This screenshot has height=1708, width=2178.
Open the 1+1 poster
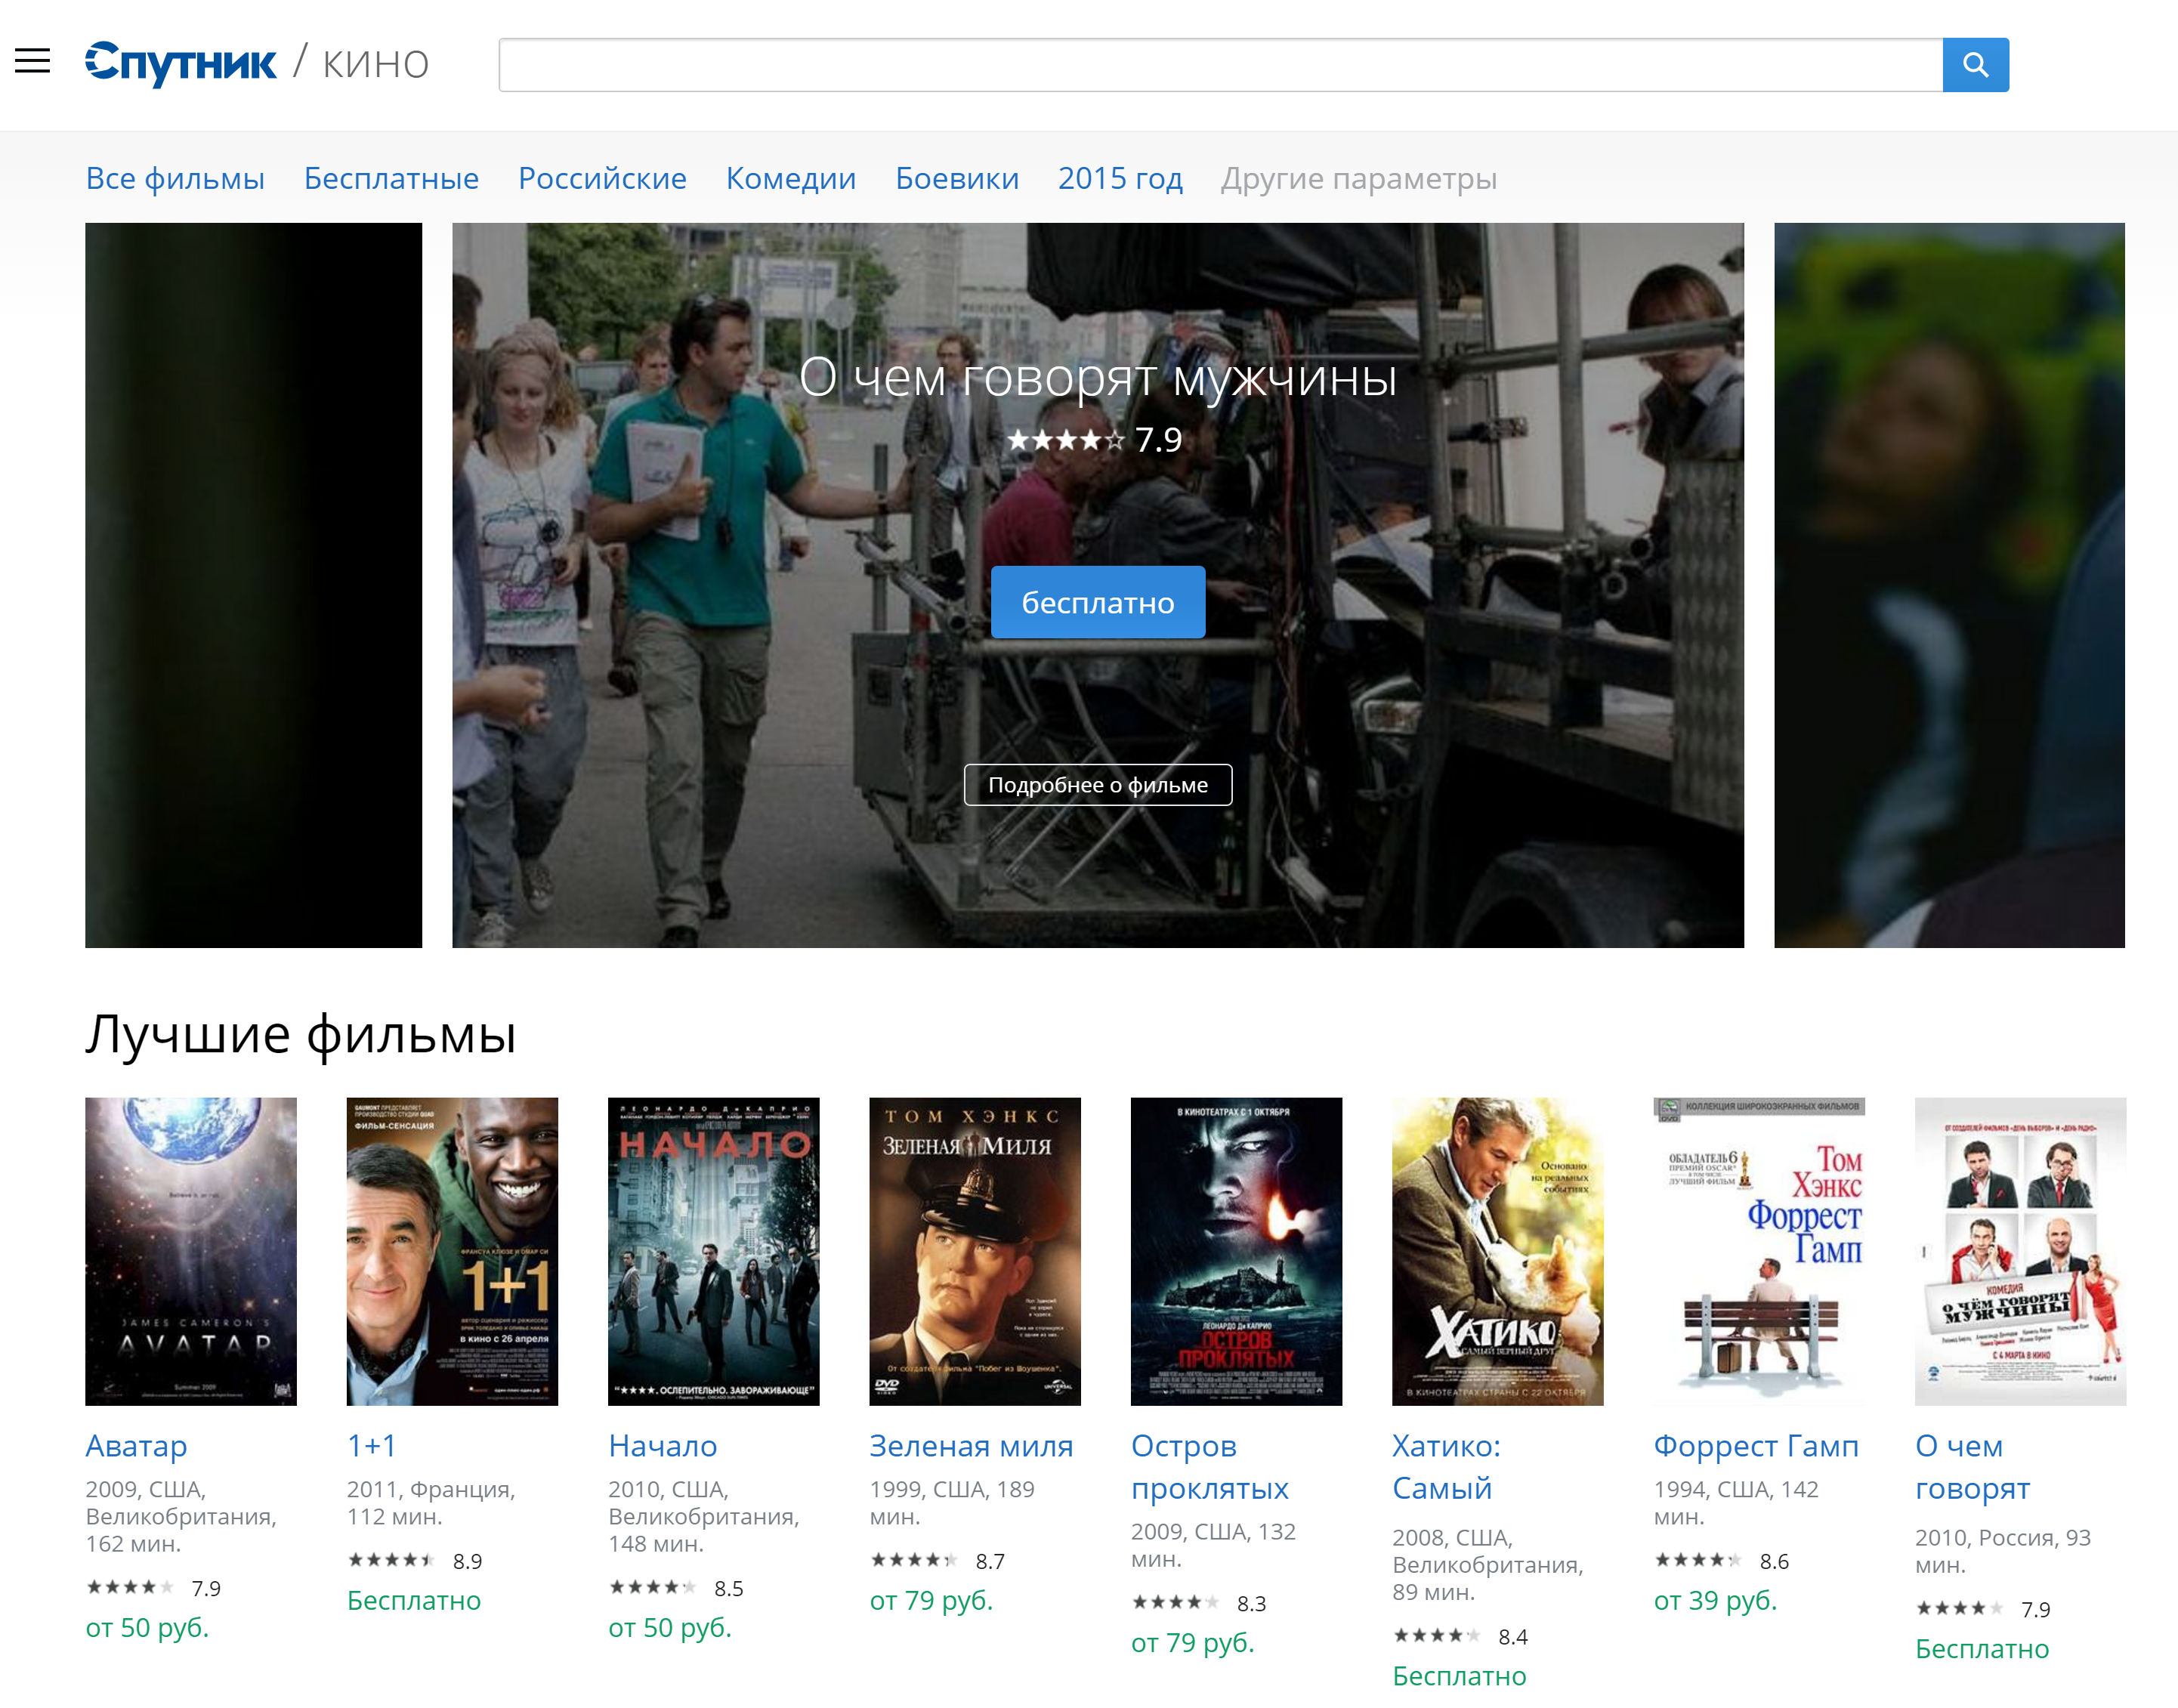coord(452,1251)
